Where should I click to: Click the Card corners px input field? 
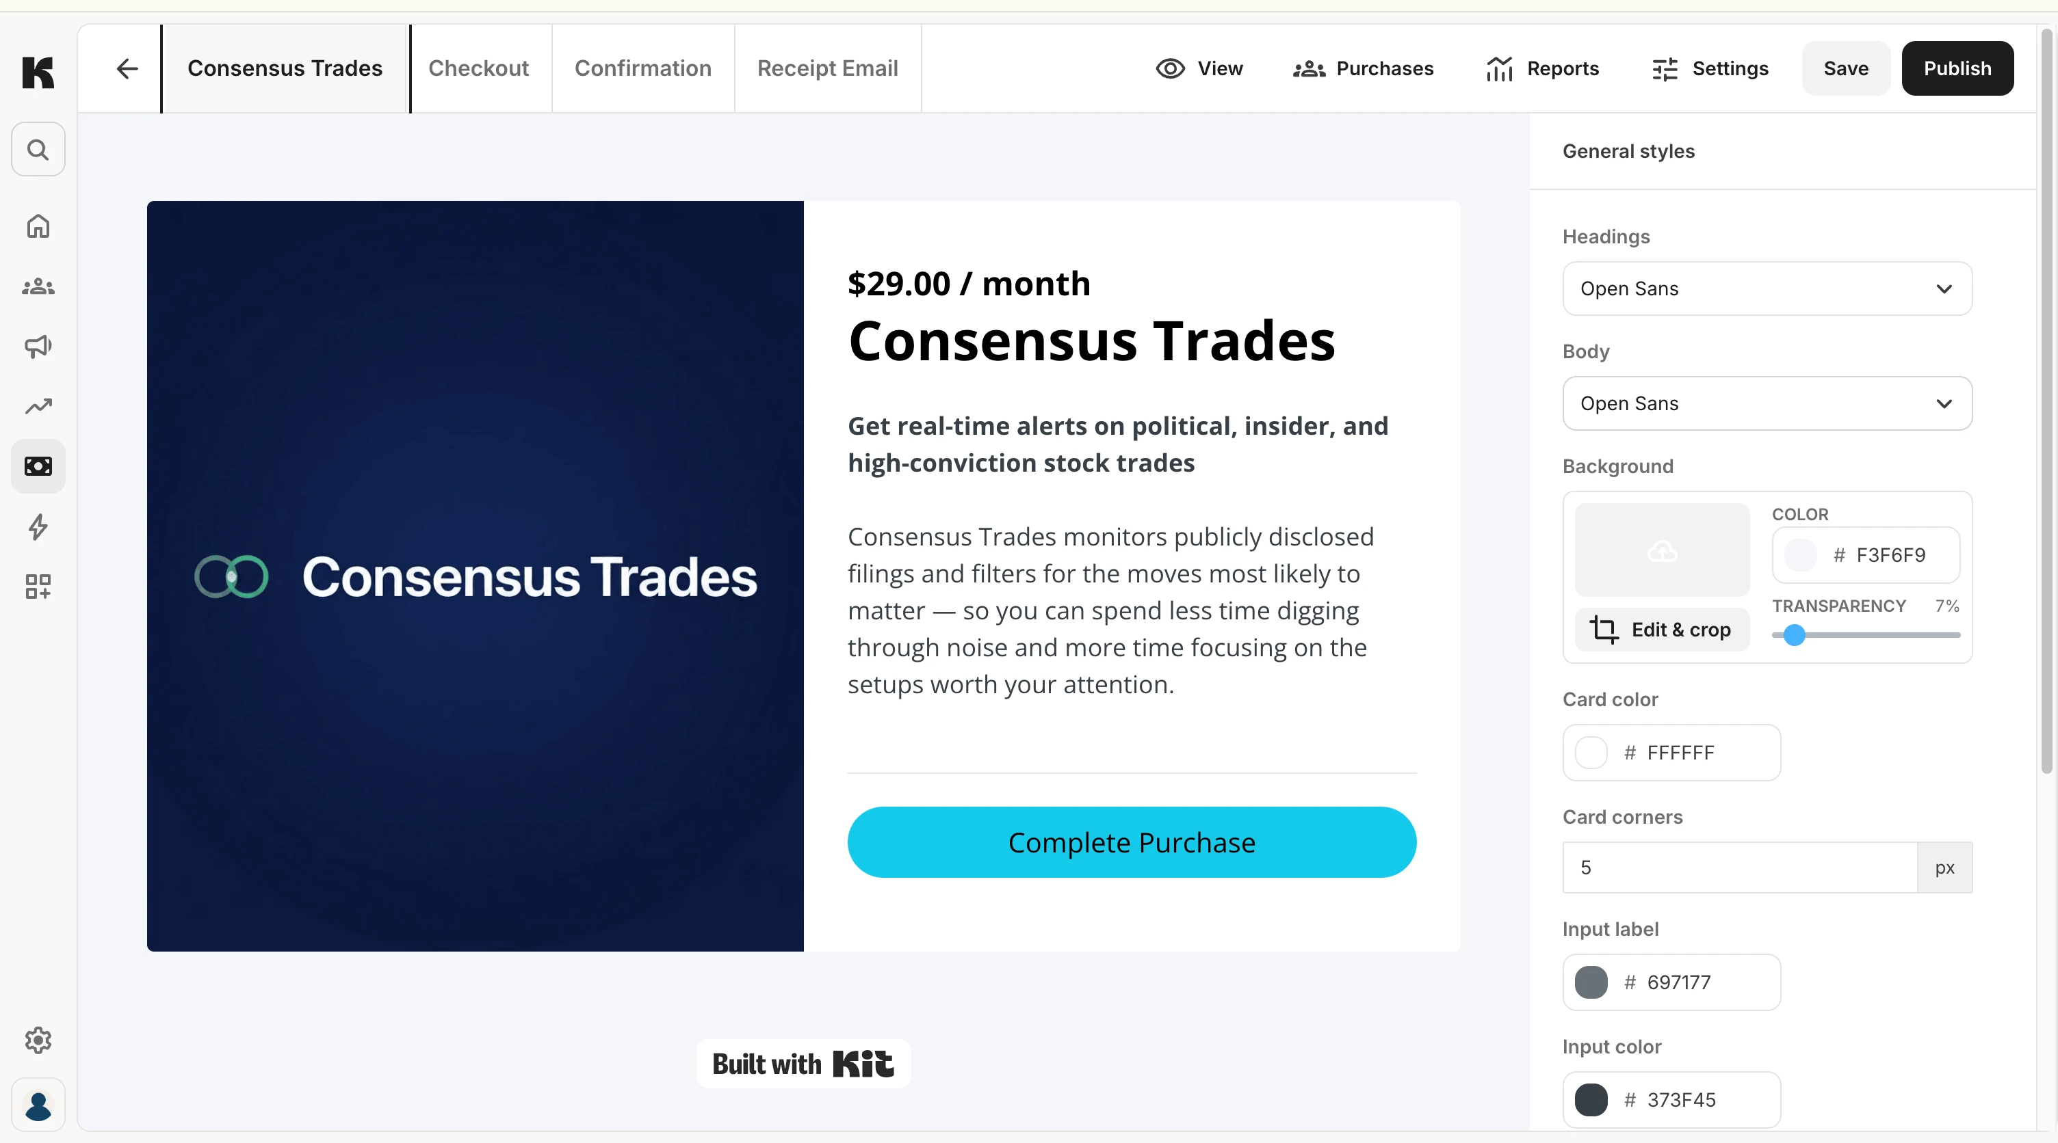1740,868
